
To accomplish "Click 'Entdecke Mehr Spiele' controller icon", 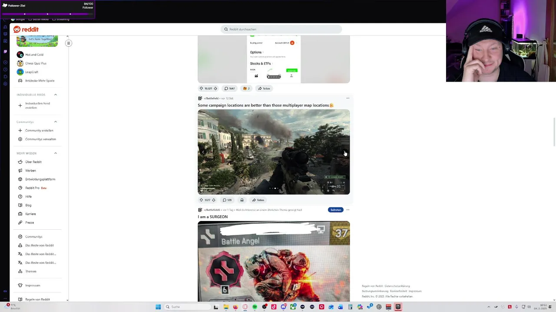I will [x=20, y=81].
